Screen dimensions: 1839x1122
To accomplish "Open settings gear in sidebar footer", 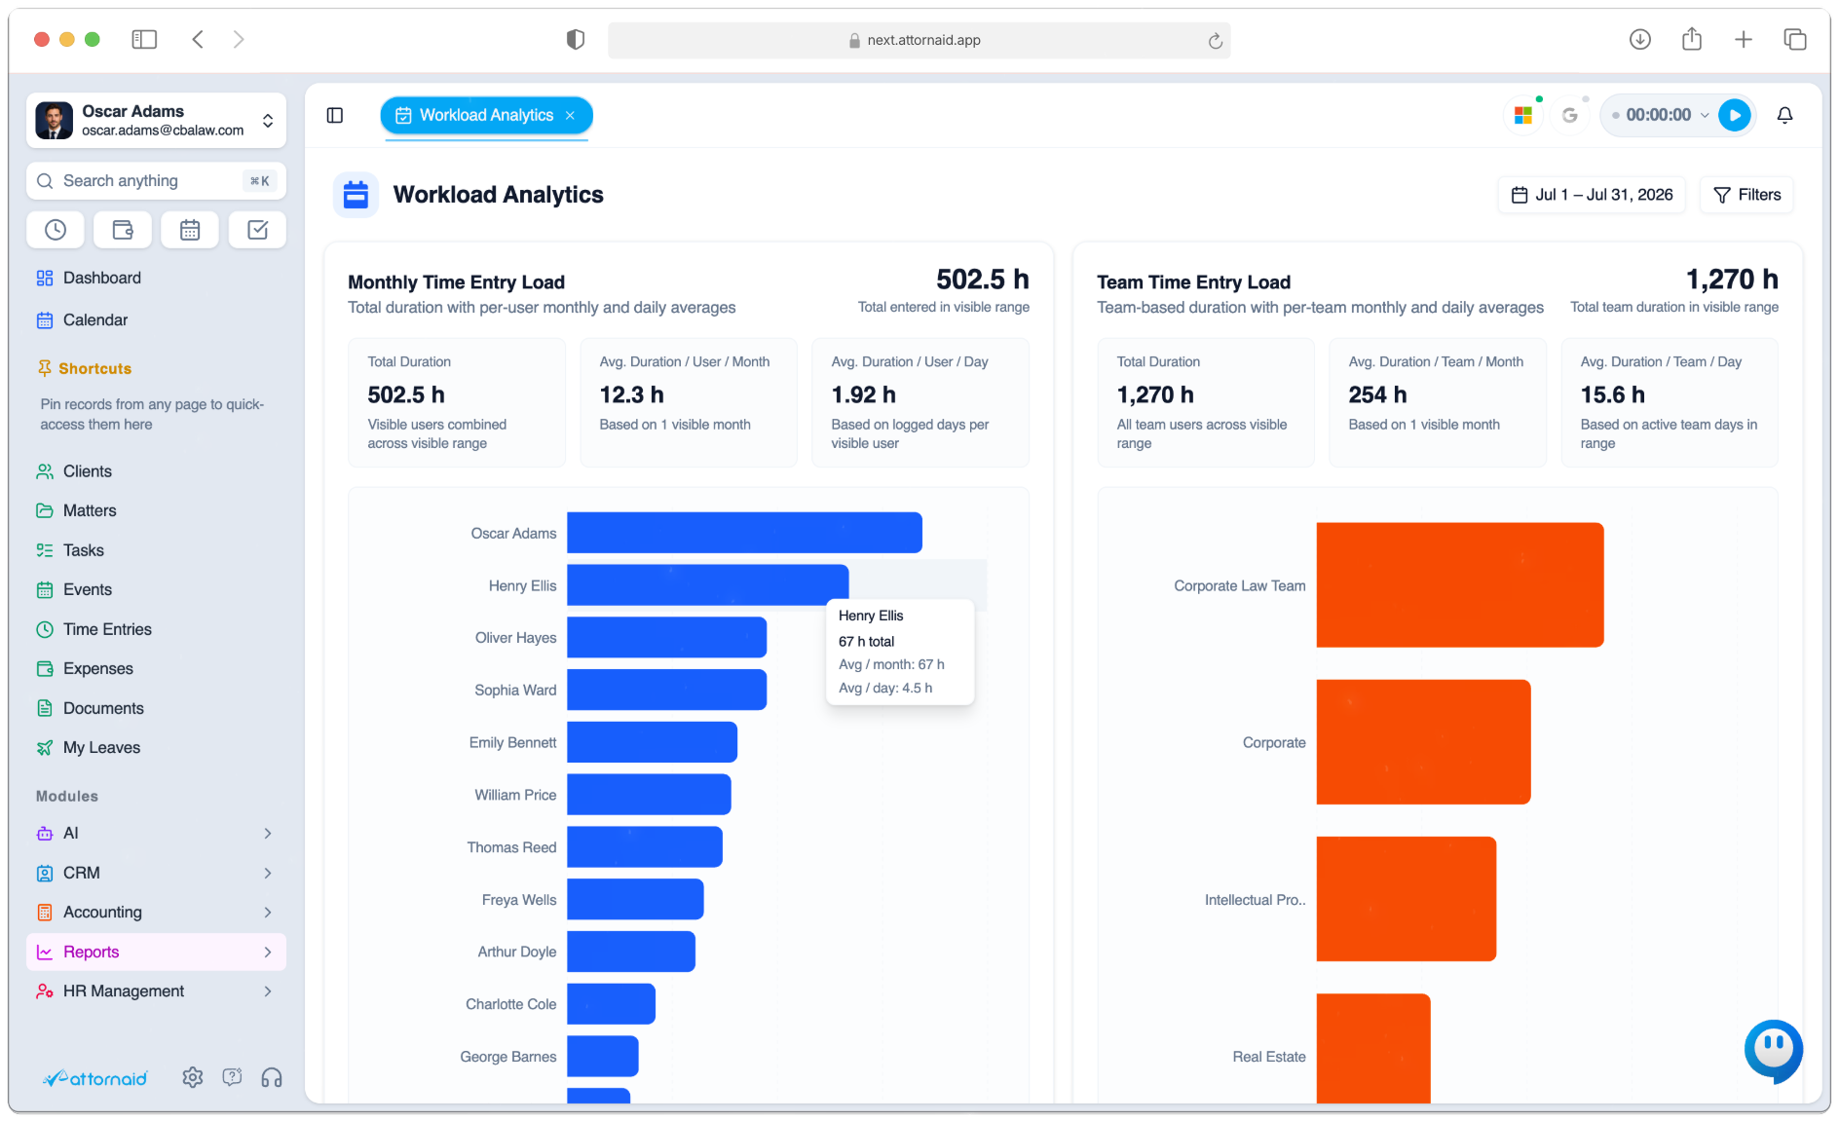I will pos(193,1077).
